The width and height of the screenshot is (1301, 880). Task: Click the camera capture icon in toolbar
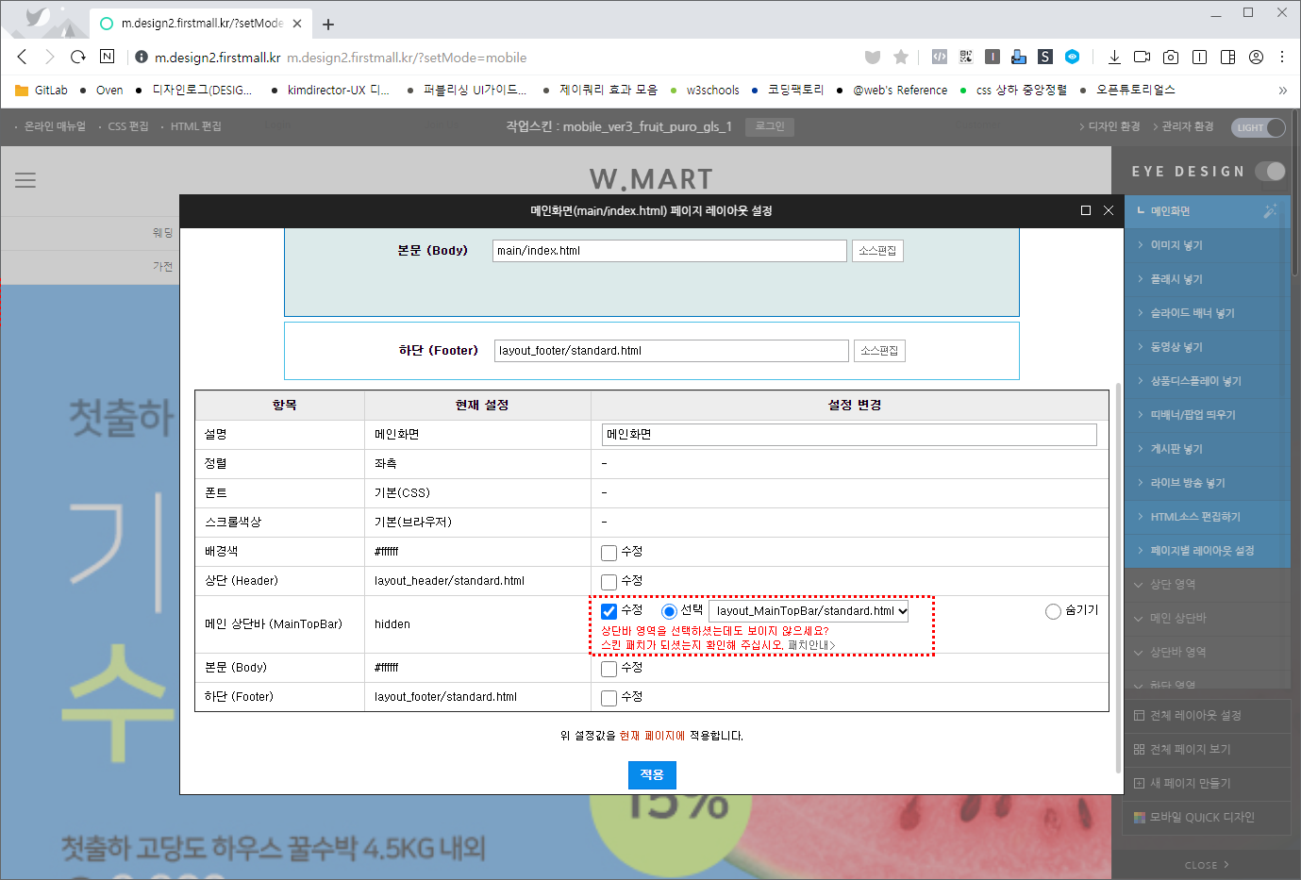(1171, 57)
